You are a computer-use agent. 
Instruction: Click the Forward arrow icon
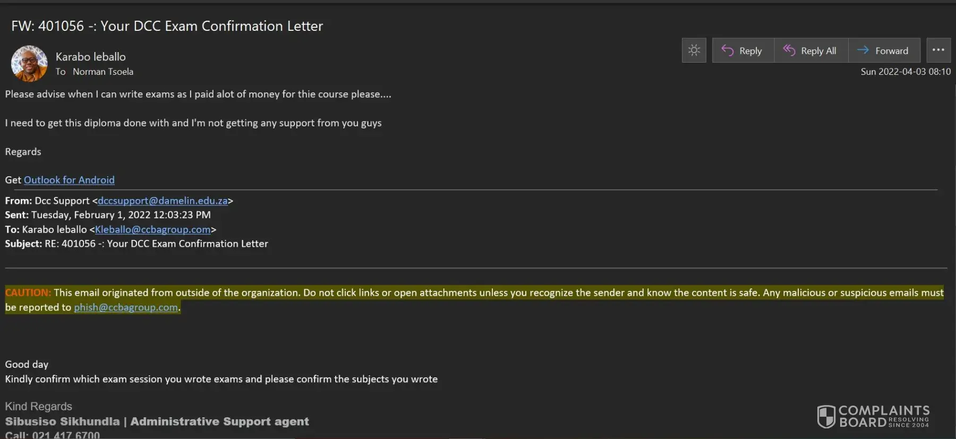tap(863, 50)
